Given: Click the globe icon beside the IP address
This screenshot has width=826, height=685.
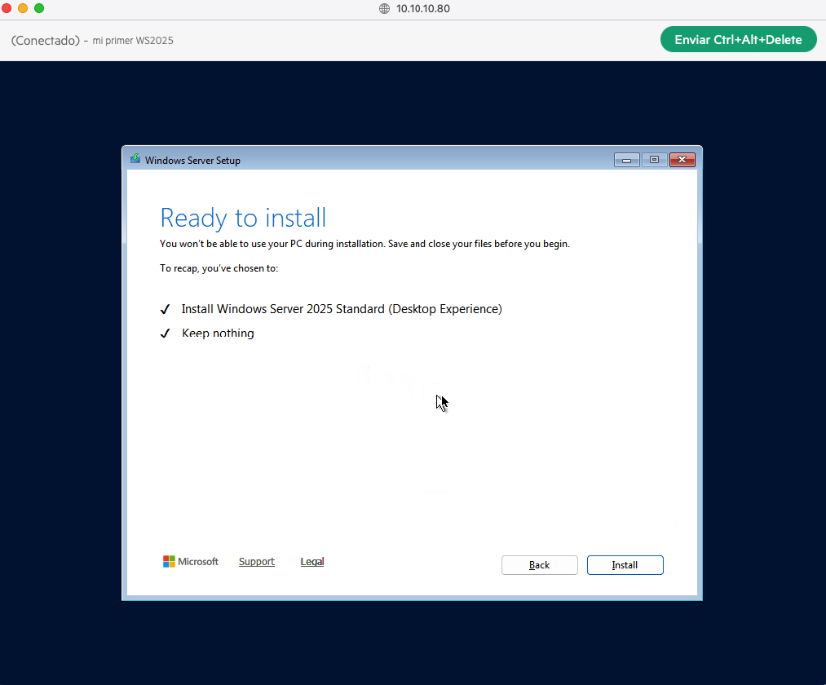Looking at the screenshot, I should coord(383,9).
